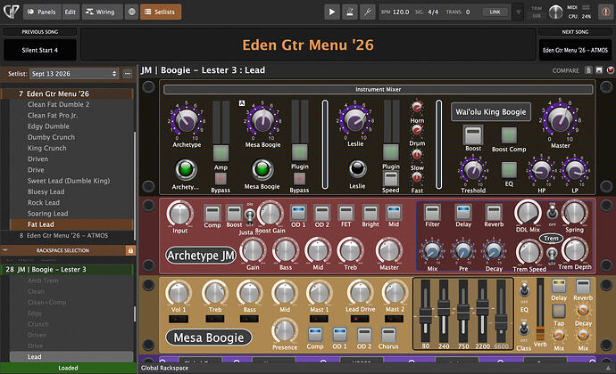Toggle the red Bypass pad under Amp

point(221,179)
